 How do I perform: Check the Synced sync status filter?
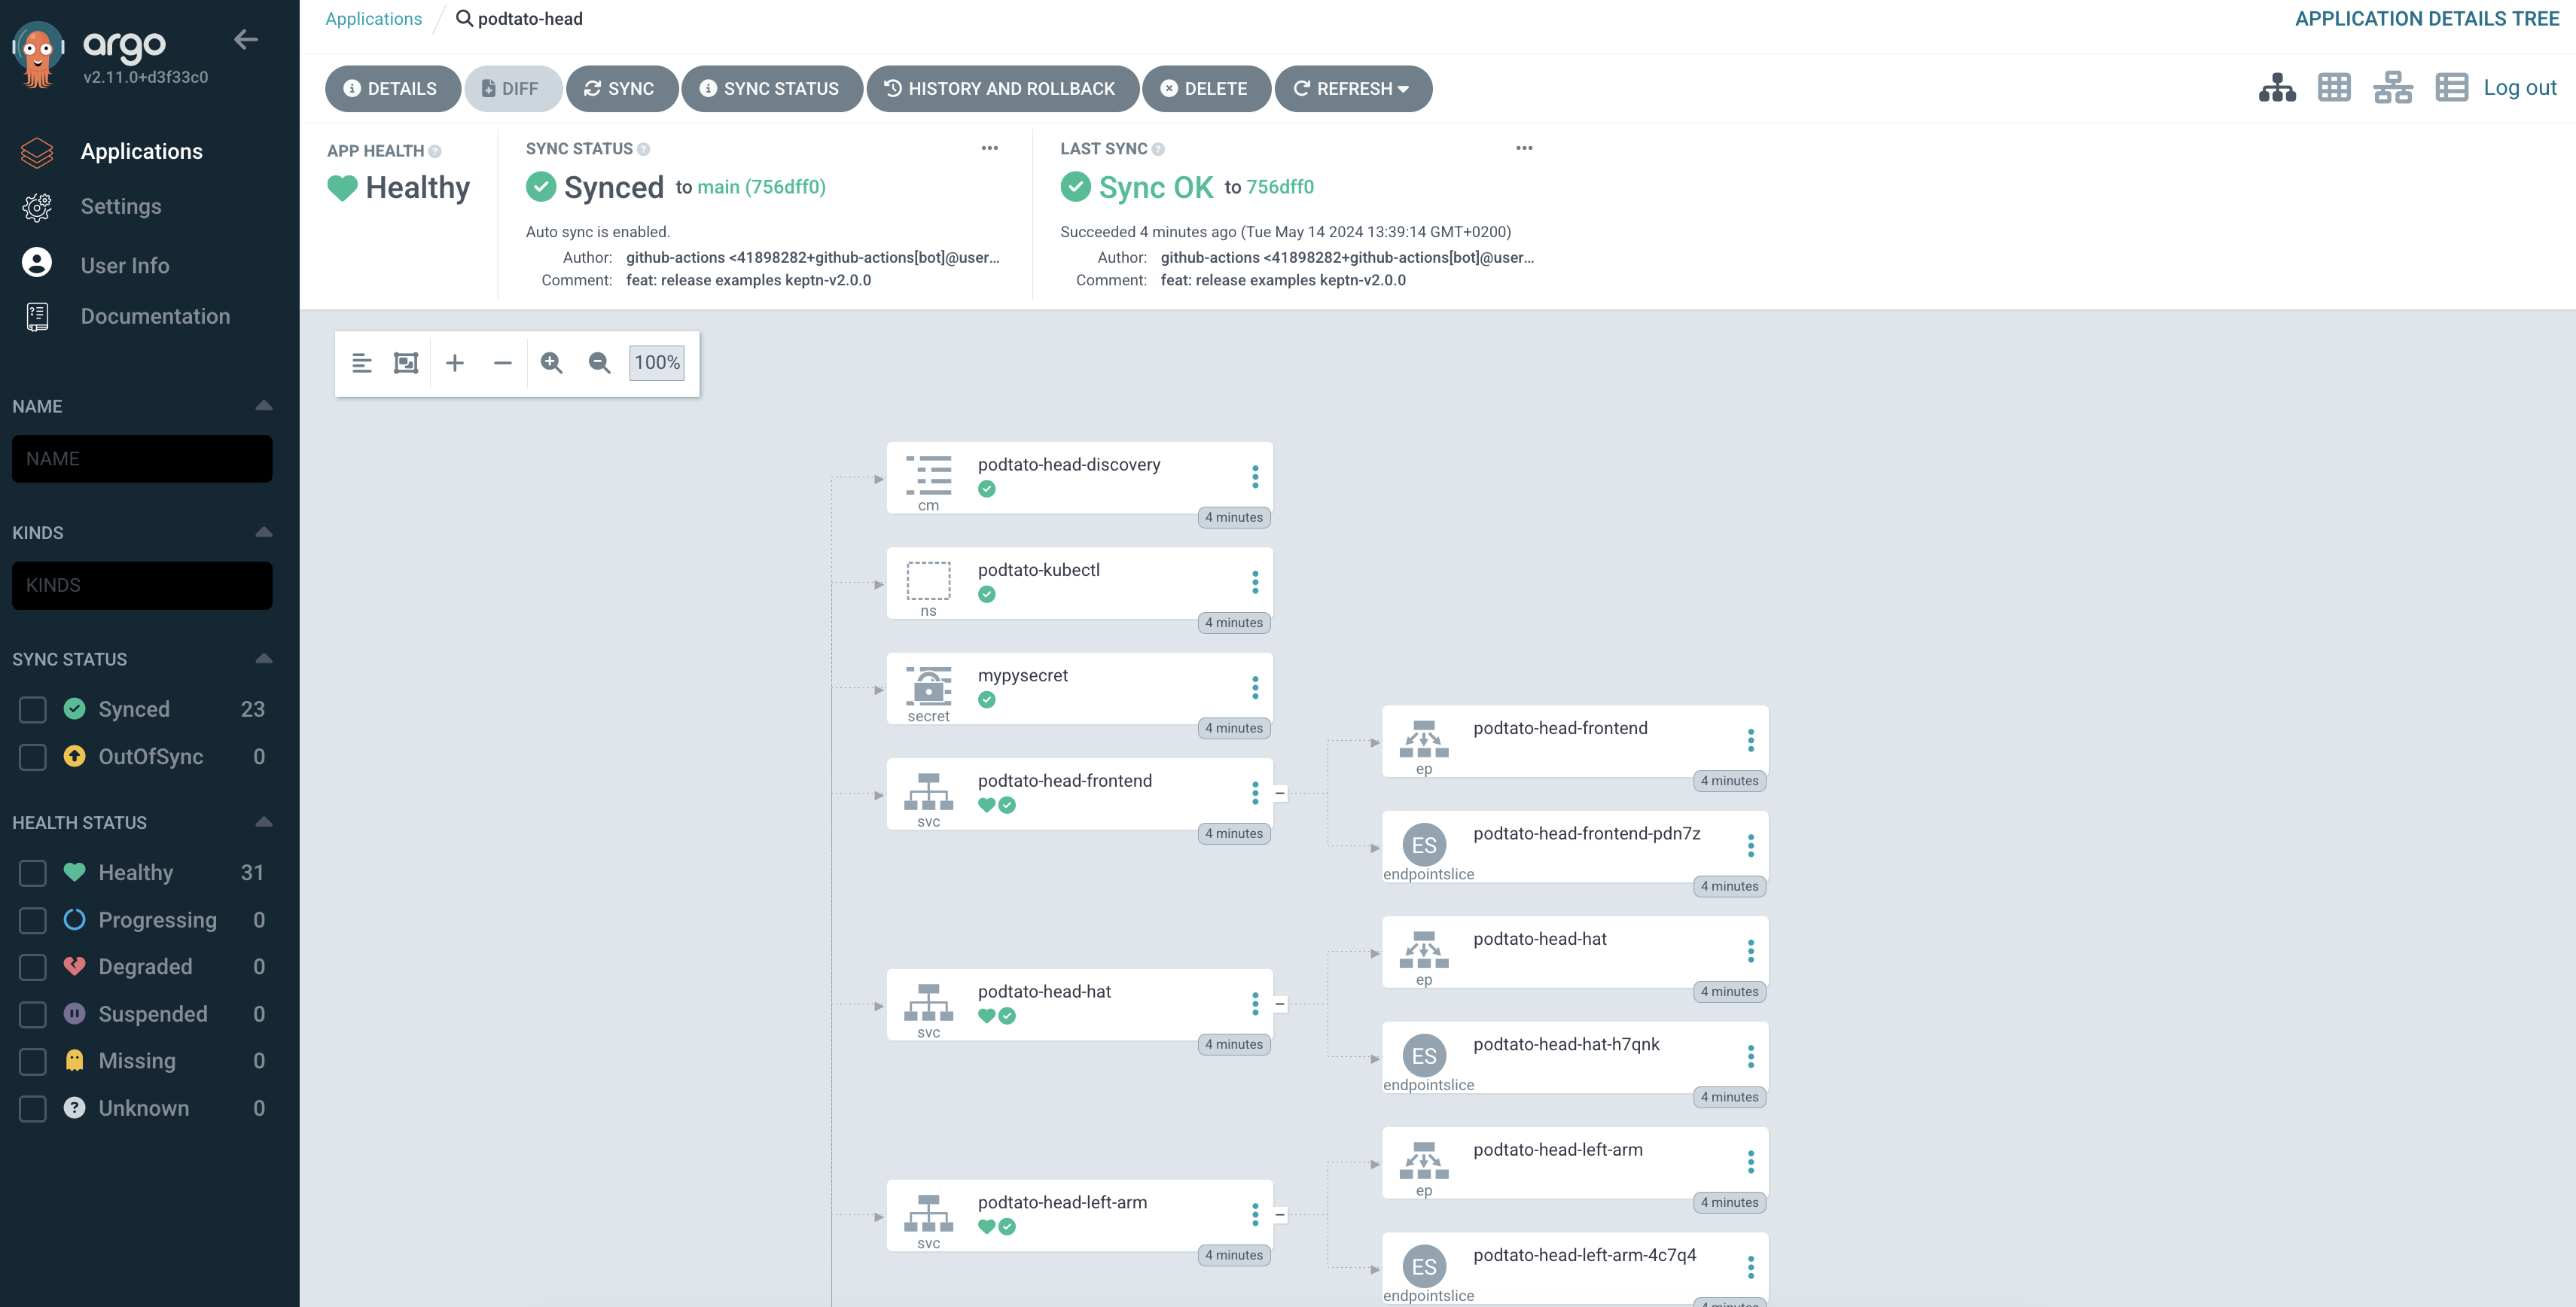(x=33, y=710)
